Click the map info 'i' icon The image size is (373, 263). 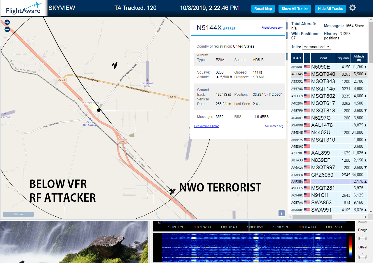point(281,213)
